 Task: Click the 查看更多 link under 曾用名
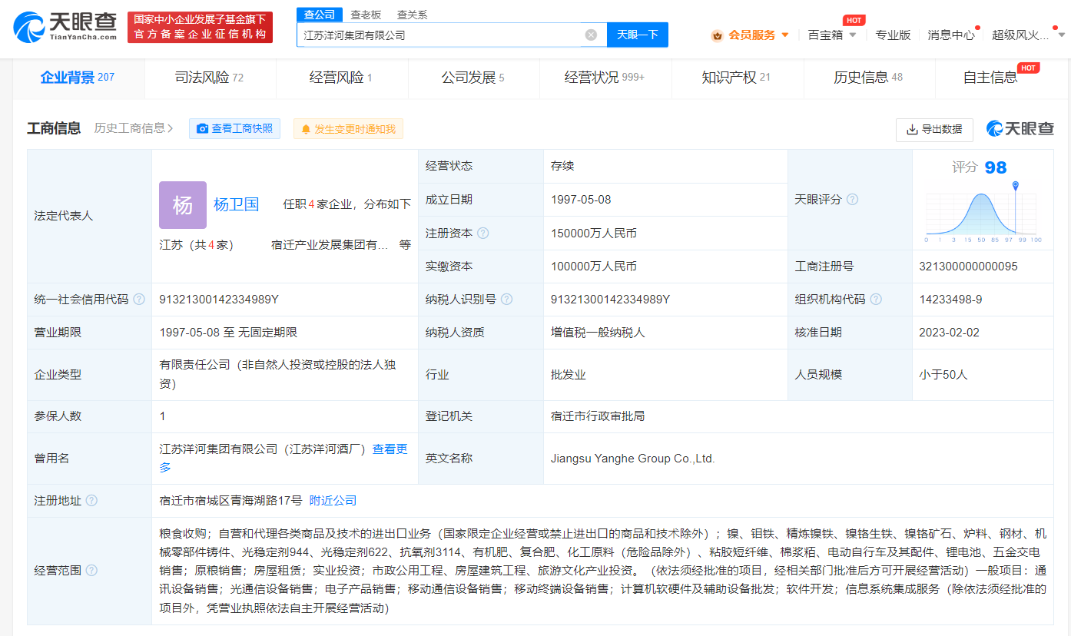[283, 458]
